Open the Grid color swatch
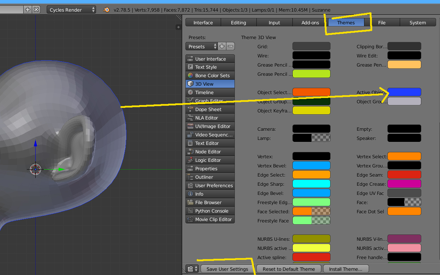Screen dimensions: 440x275 click(311, 46)
